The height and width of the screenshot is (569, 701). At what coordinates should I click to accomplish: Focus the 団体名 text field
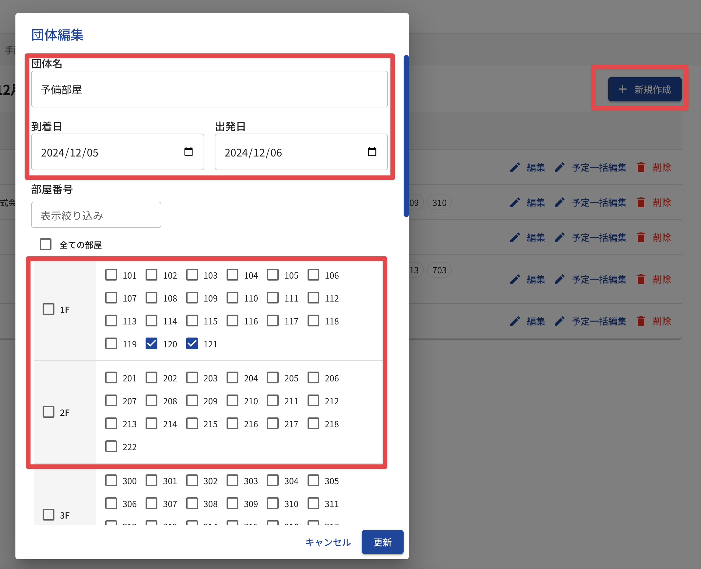(x=209, y=89)
